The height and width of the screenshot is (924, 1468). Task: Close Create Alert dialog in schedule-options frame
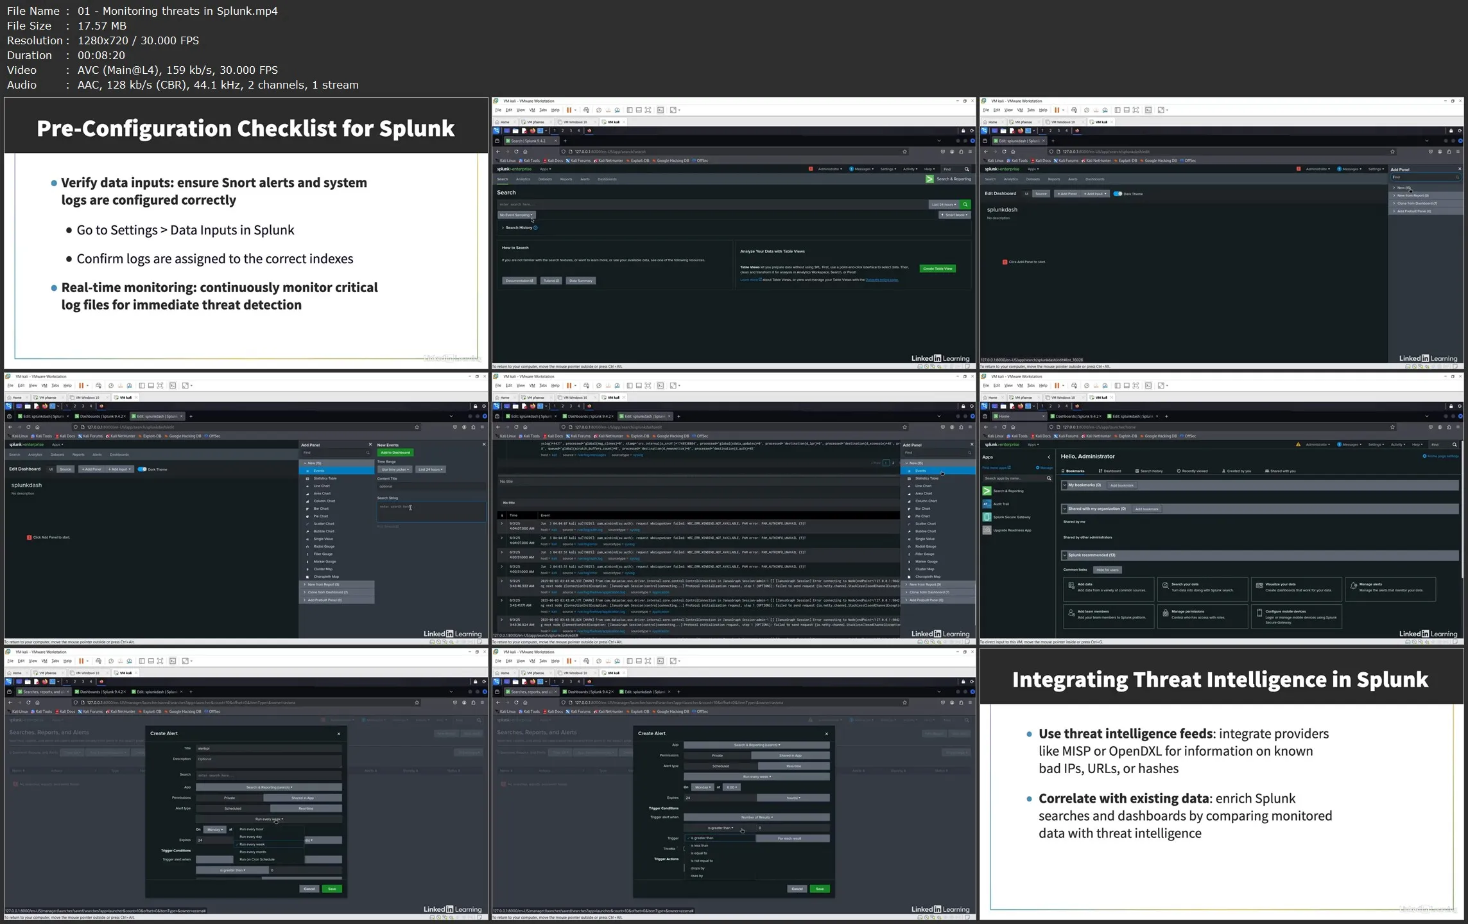(x=339, y=733)
